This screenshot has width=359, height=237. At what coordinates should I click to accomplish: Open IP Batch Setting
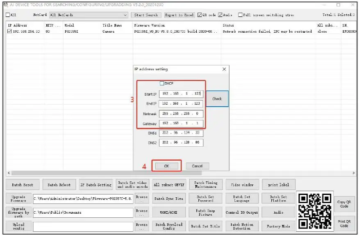point(96,185)
